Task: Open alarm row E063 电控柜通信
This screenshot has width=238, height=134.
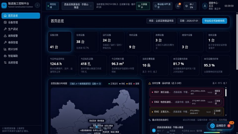Action: pos(187,102)
